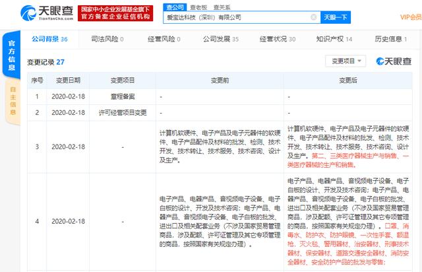422x272 pixels.
Task: Expand the 变更项目 filter dropdown
Action: point(346,61)
